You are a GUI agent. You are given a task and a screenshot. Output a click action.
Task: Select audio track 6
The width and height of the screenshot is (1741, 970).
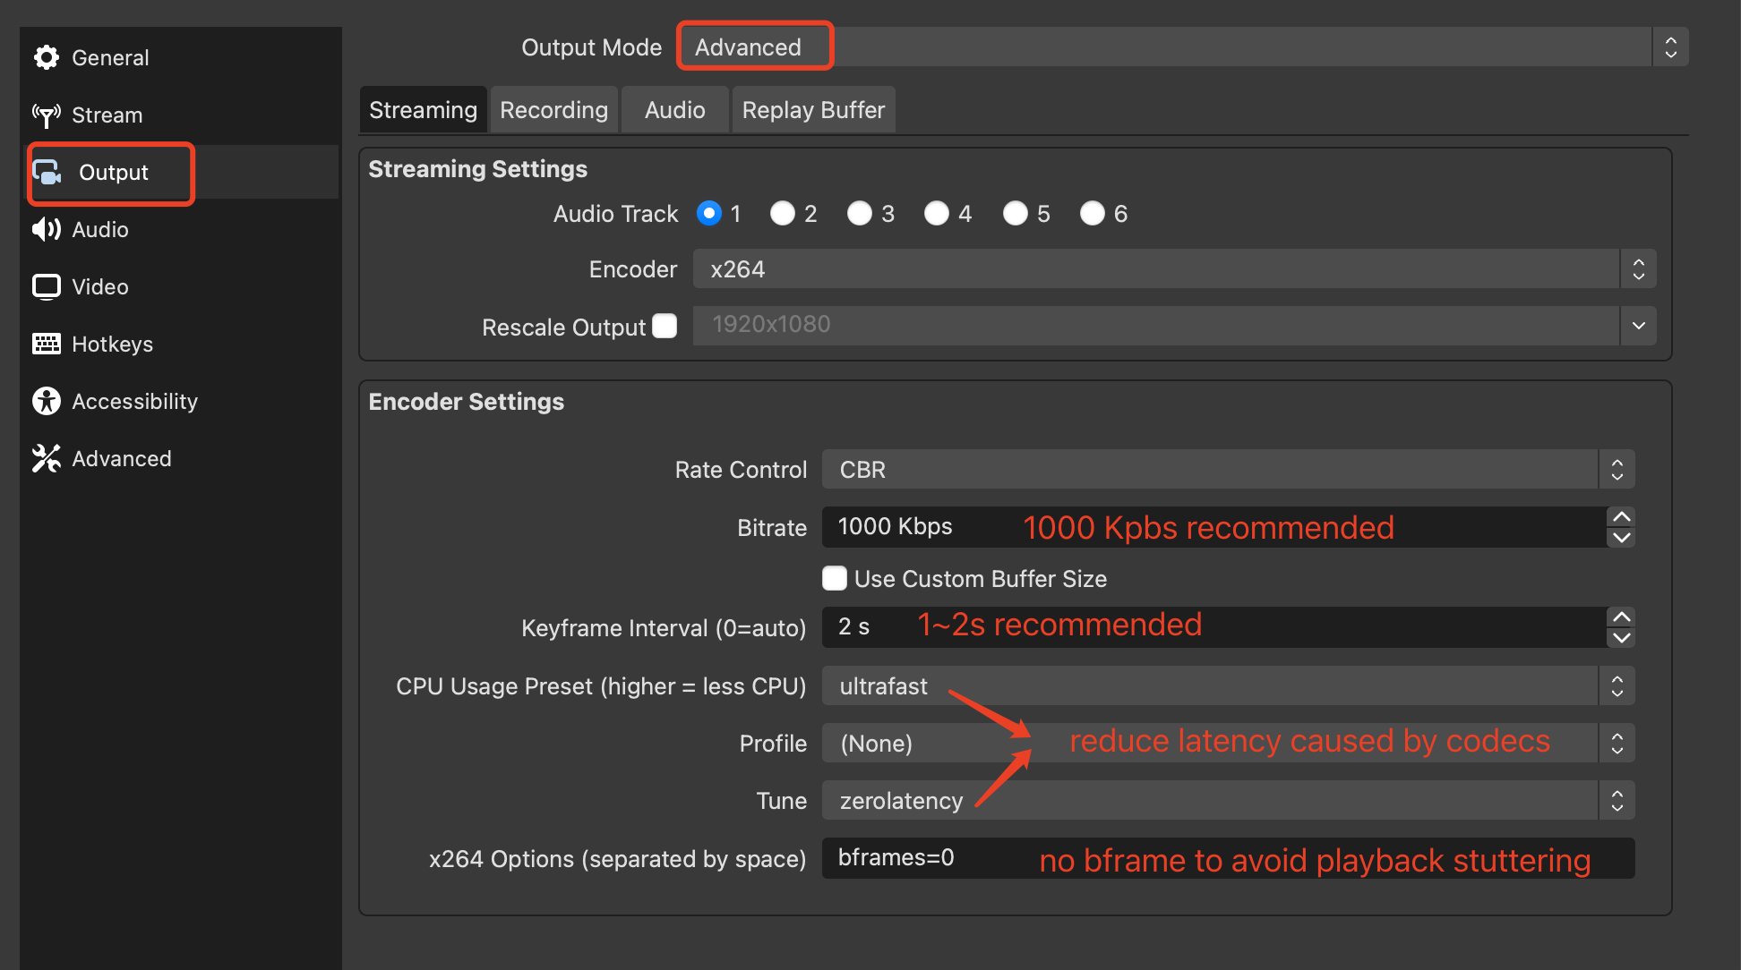click(1093, 213)
